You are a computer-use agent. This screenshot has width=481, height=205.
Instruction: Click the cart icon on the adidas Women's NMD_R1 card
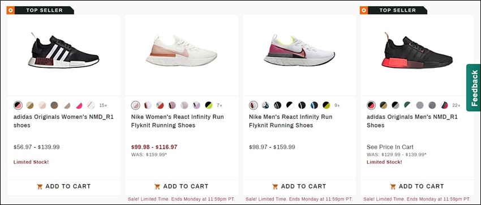click(40, 186)
